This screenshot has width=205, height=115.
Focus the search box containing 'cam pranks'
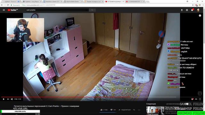[57, 10]
